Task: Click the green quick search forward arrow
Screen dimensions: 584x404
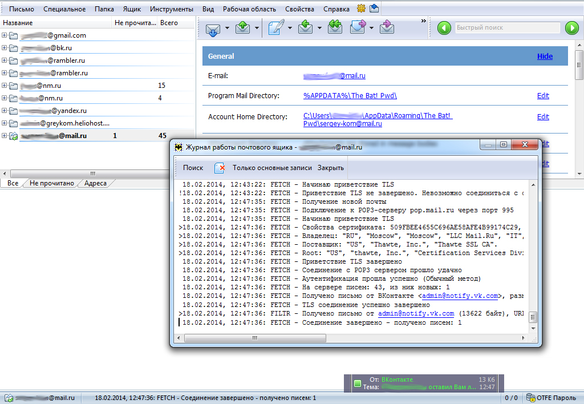Action: [x=571, y=28]
